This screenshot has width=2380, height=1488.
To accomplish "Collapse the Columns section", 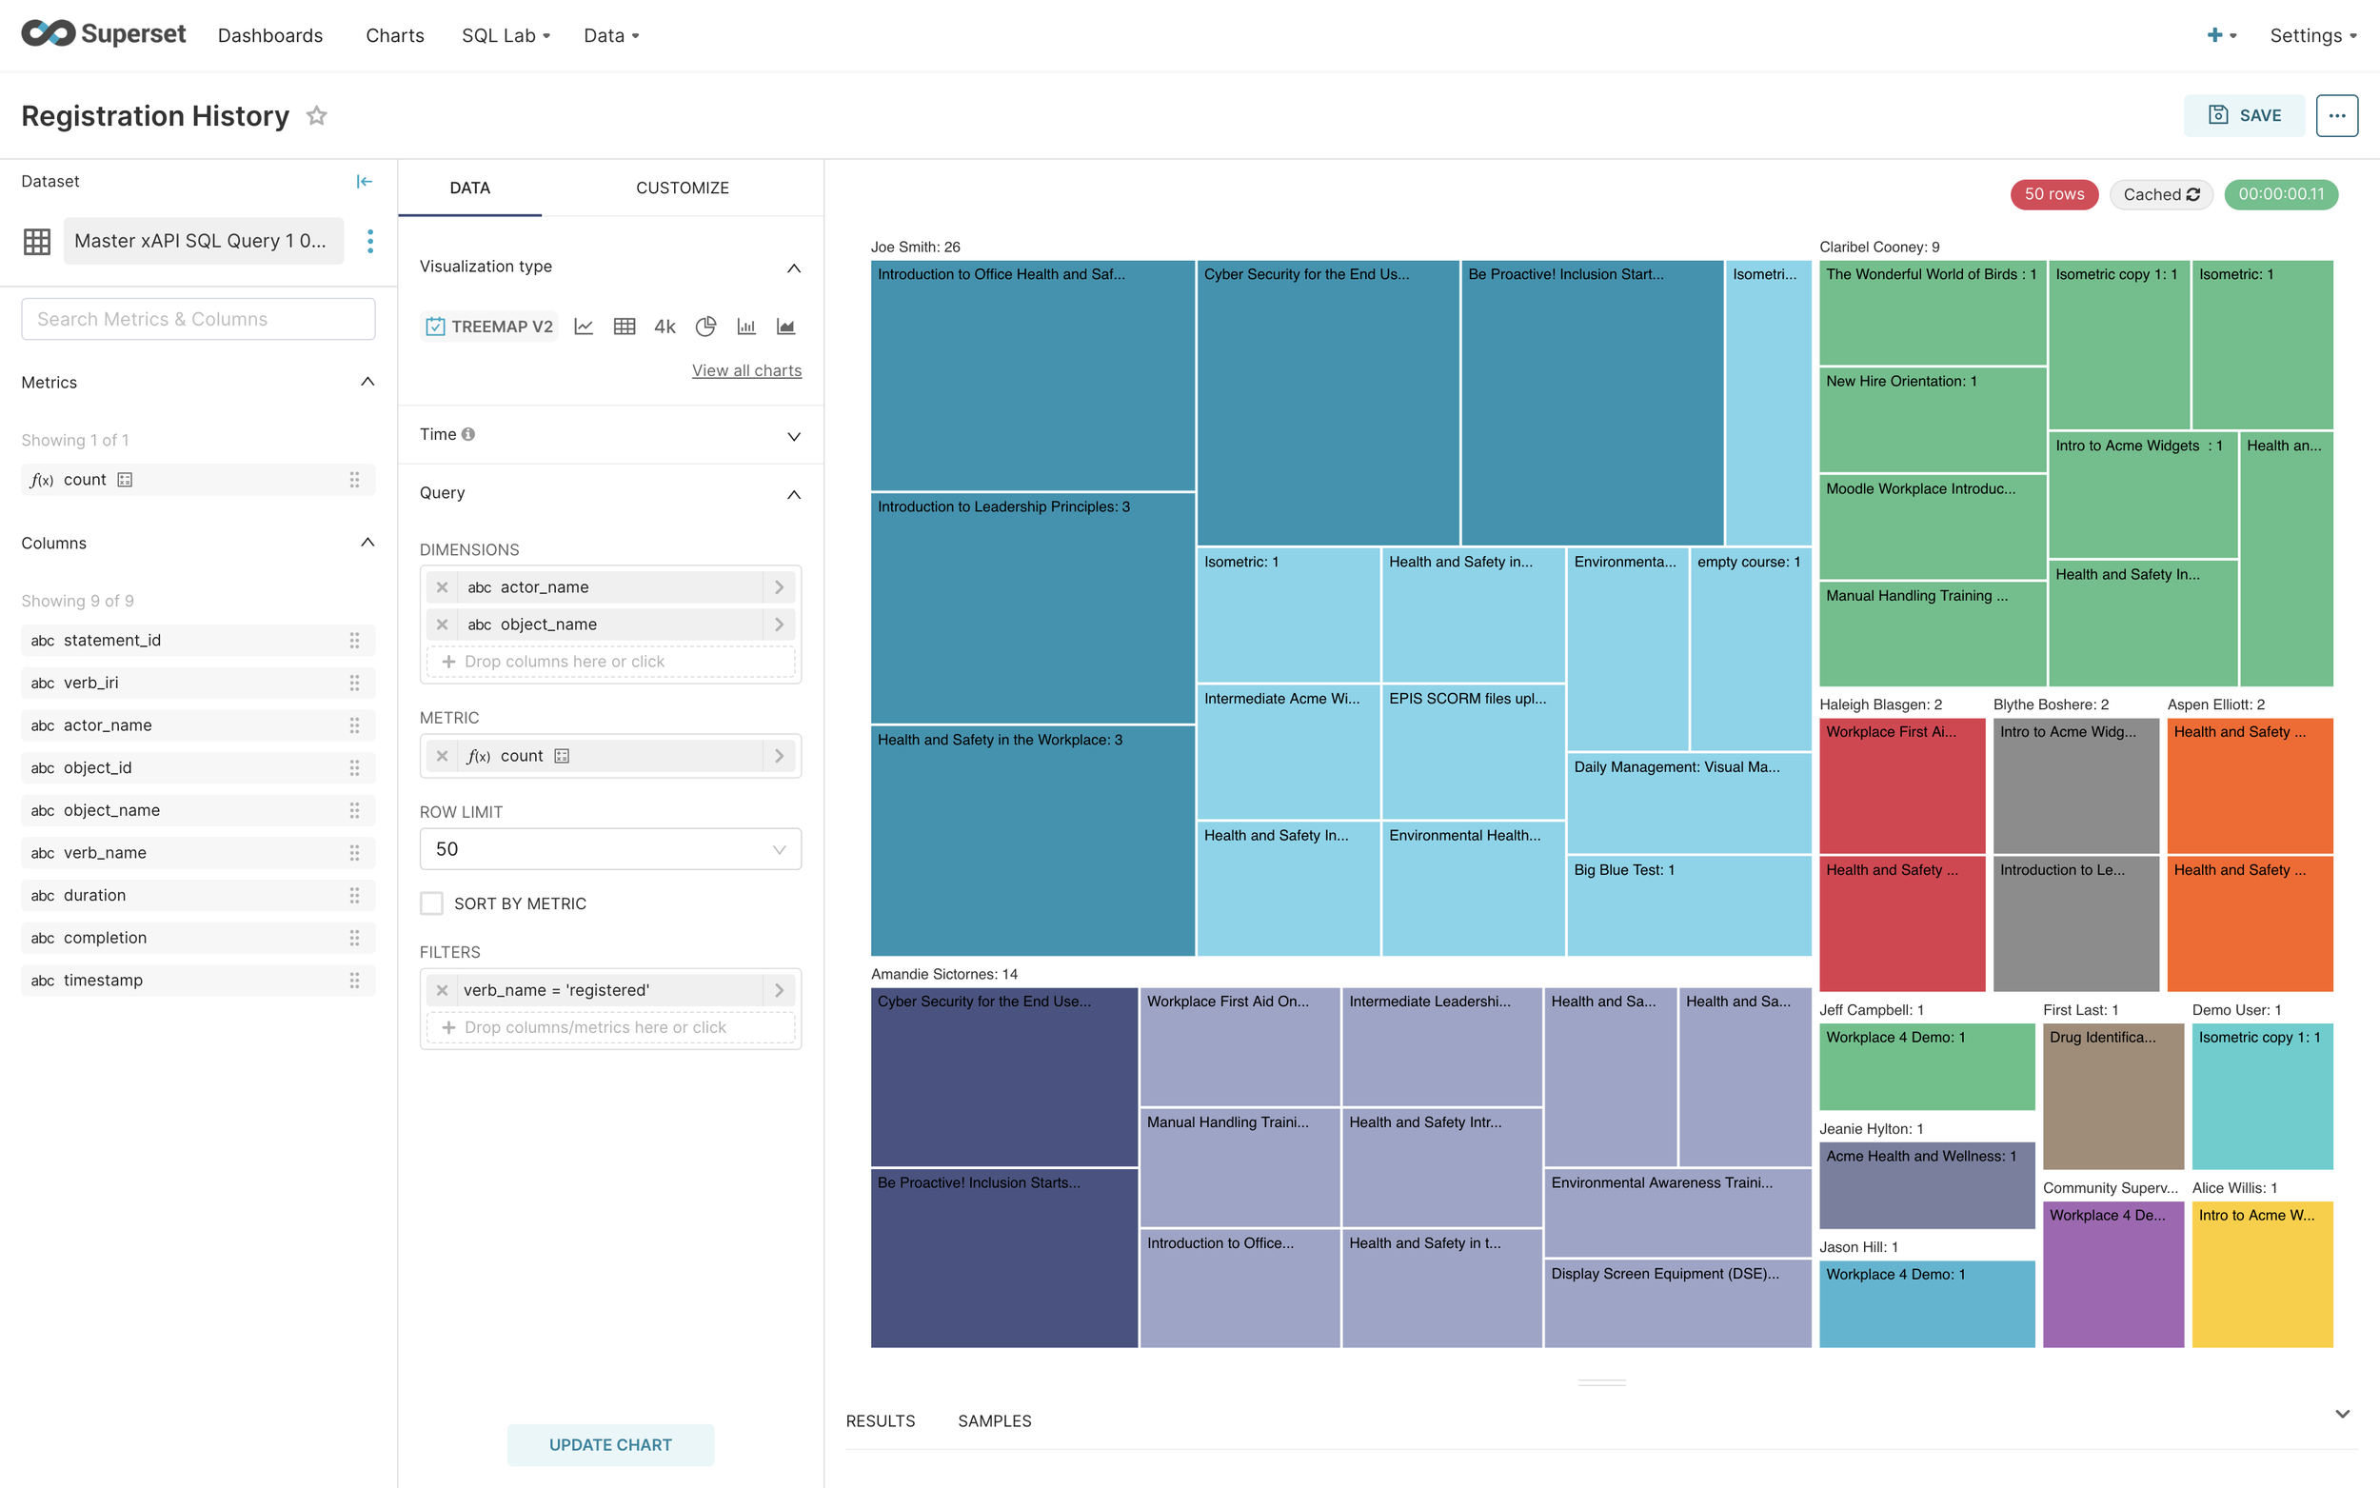I will pyautogui.click(x=368, y=543).
